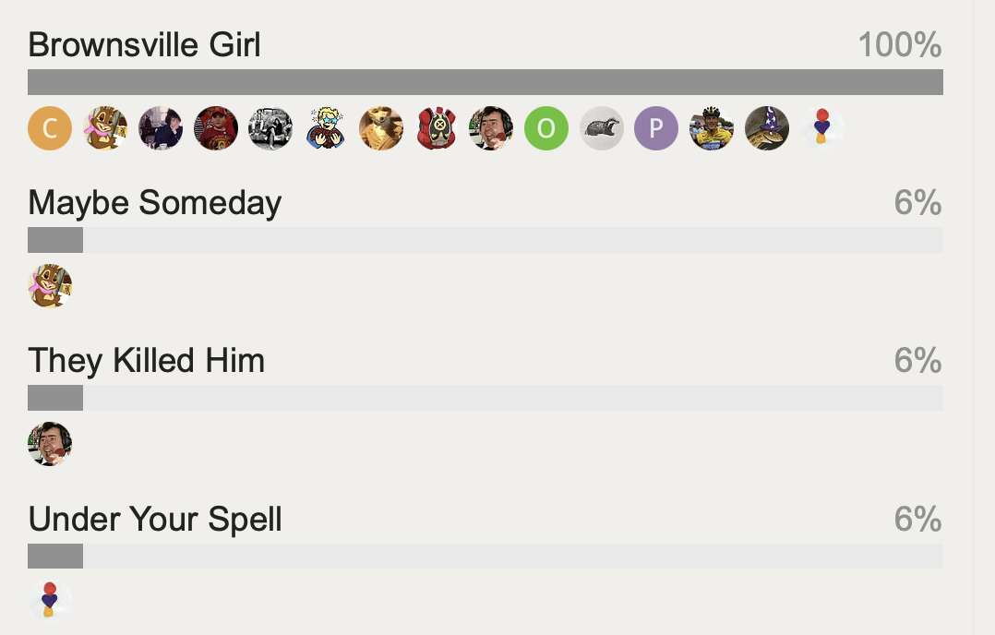Screen dimensions: 995x635
Task: Select the cyclist in yellow jersey avatar
Action: tap(712, 128)
